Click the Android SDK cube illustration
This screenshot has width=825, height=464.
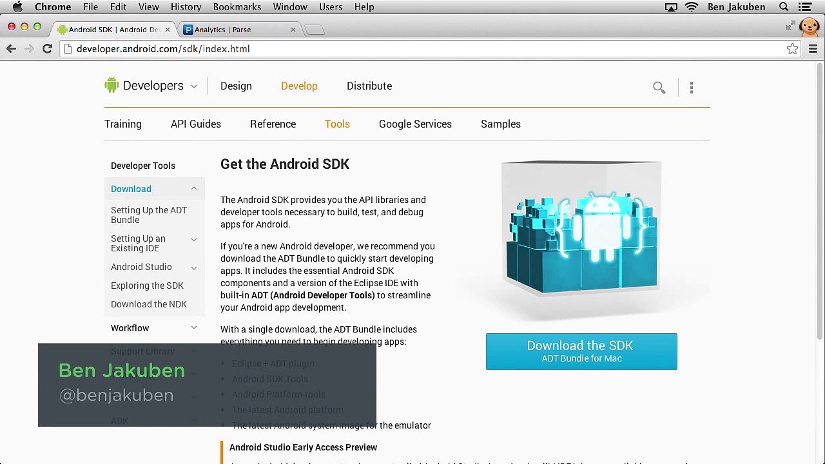581,229
